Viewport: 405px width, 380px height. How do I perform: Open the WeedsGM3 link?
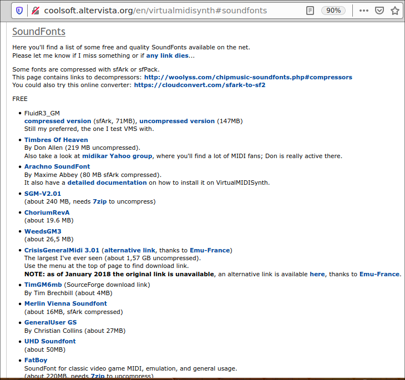pos(43,231)
